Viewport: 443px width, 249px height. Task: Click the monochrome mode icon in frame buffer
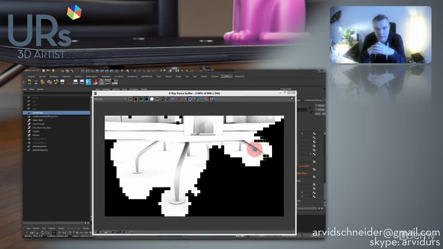(157, 99)
